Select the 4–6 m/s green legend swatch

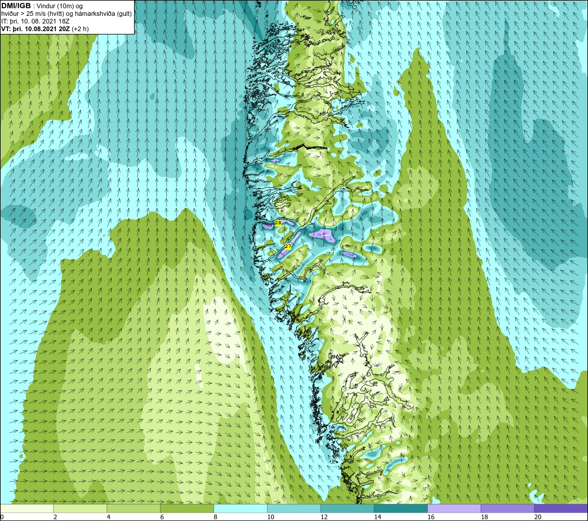(x=133, y=508)
